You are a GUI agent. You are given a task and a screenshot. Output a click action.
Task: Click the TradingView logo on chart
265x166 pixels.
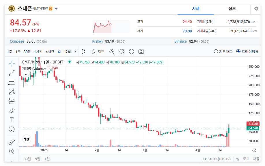coord(27,139)
